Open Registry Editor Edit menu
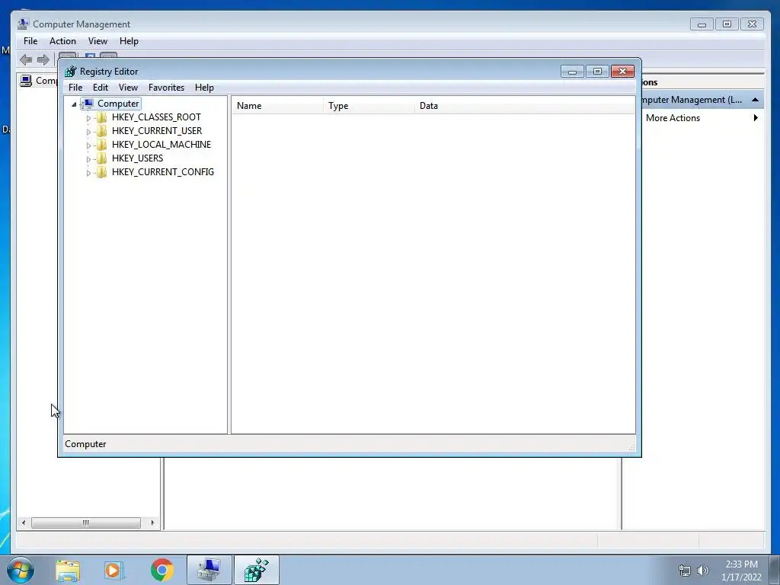 [x=101, y=88]
